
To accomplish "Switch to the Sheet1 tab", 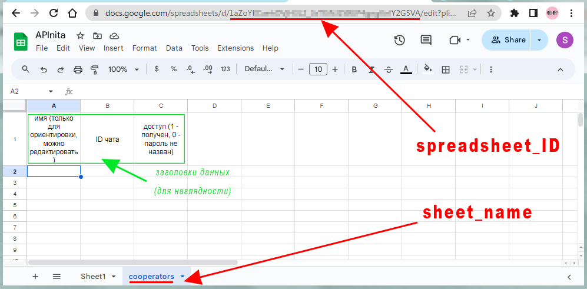I will point(93,277).
